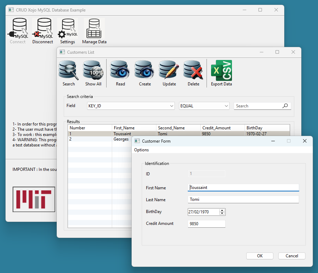
Task: Click the First Name text field
Action: pos(243,188)
